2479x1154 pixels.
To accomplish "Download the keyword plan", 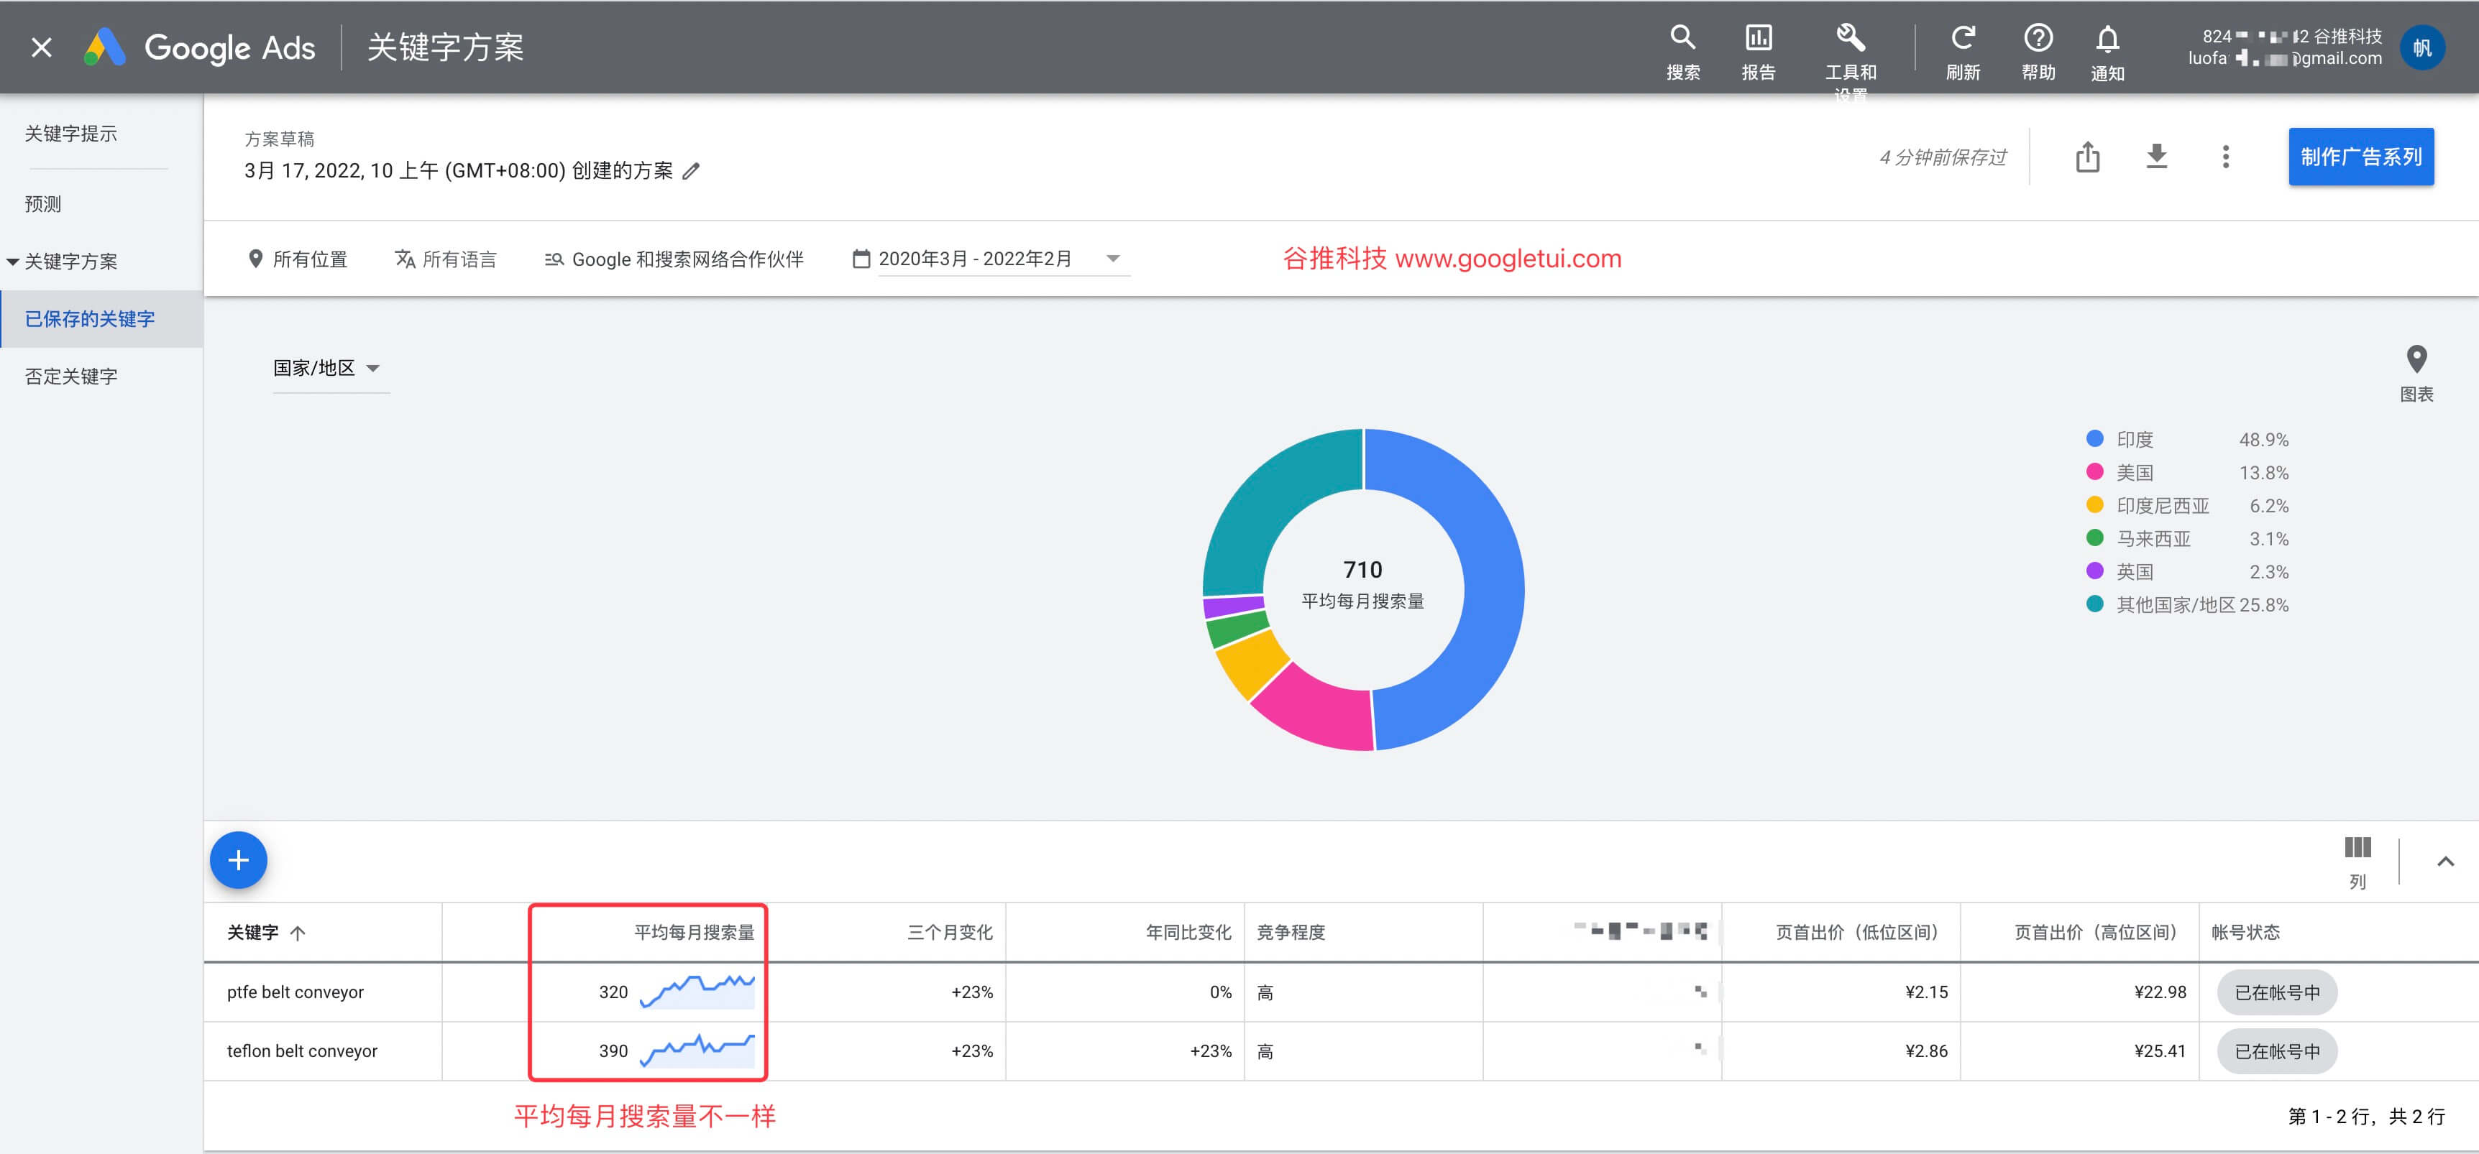I will click(x=2157, y=156).
